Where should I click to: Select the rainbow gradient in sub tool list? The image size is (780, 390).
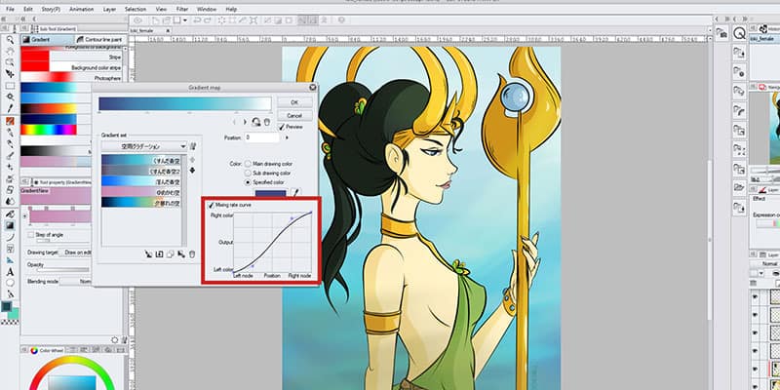coord(49,130)
